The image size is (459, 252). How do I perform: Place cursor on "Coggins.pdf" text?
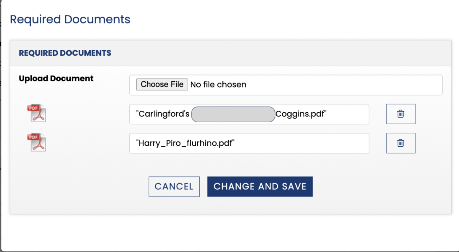[x=301, y=114]
